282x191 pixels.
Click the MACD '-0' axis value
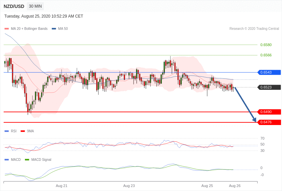262,175
